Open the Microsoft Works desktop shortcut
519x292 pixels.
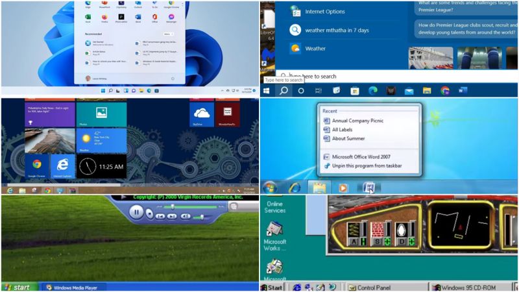point(274,237)
